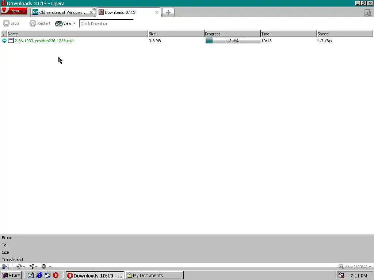Open the red Opera Menu button
The height and width of the screenshot is (280, 374).
click(x=14, y=11)
